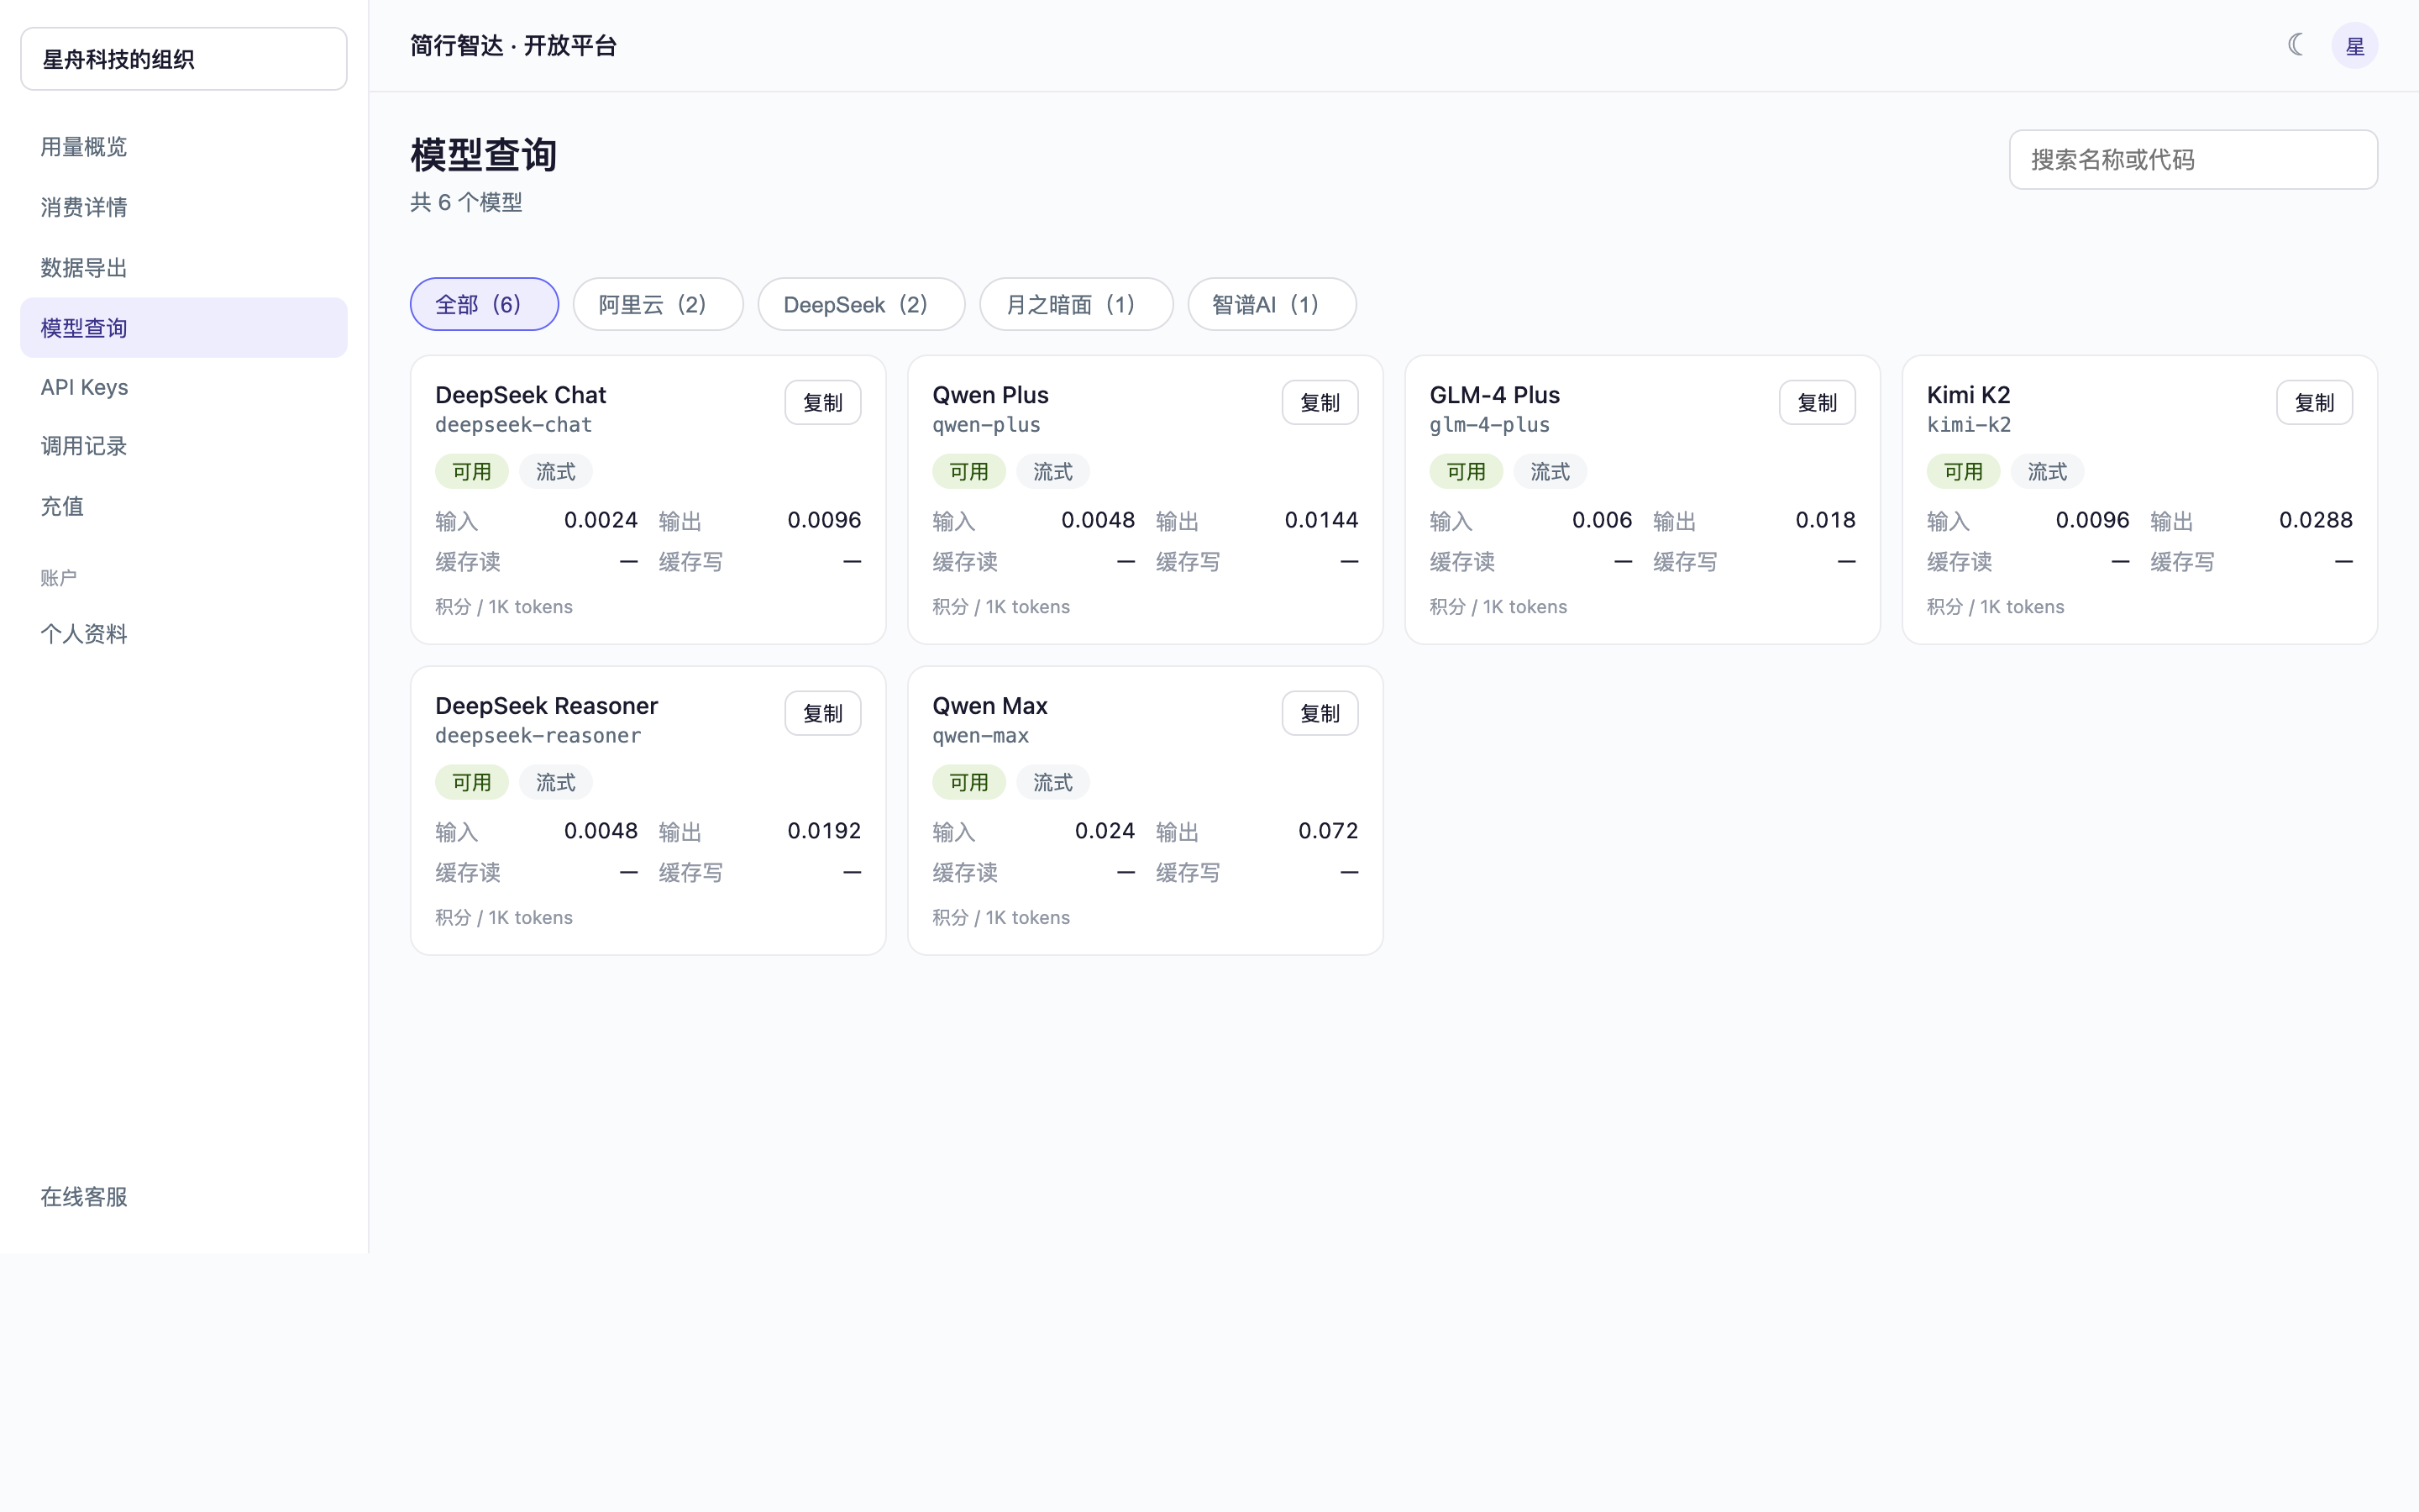Copy the Qwen Plus model code

[1320, 403]
